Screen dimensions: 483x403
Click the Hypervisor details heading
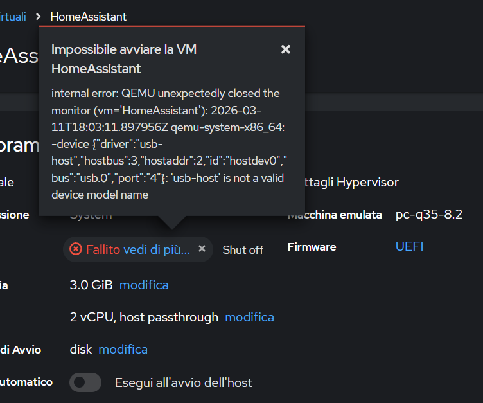tap(350, 183)
